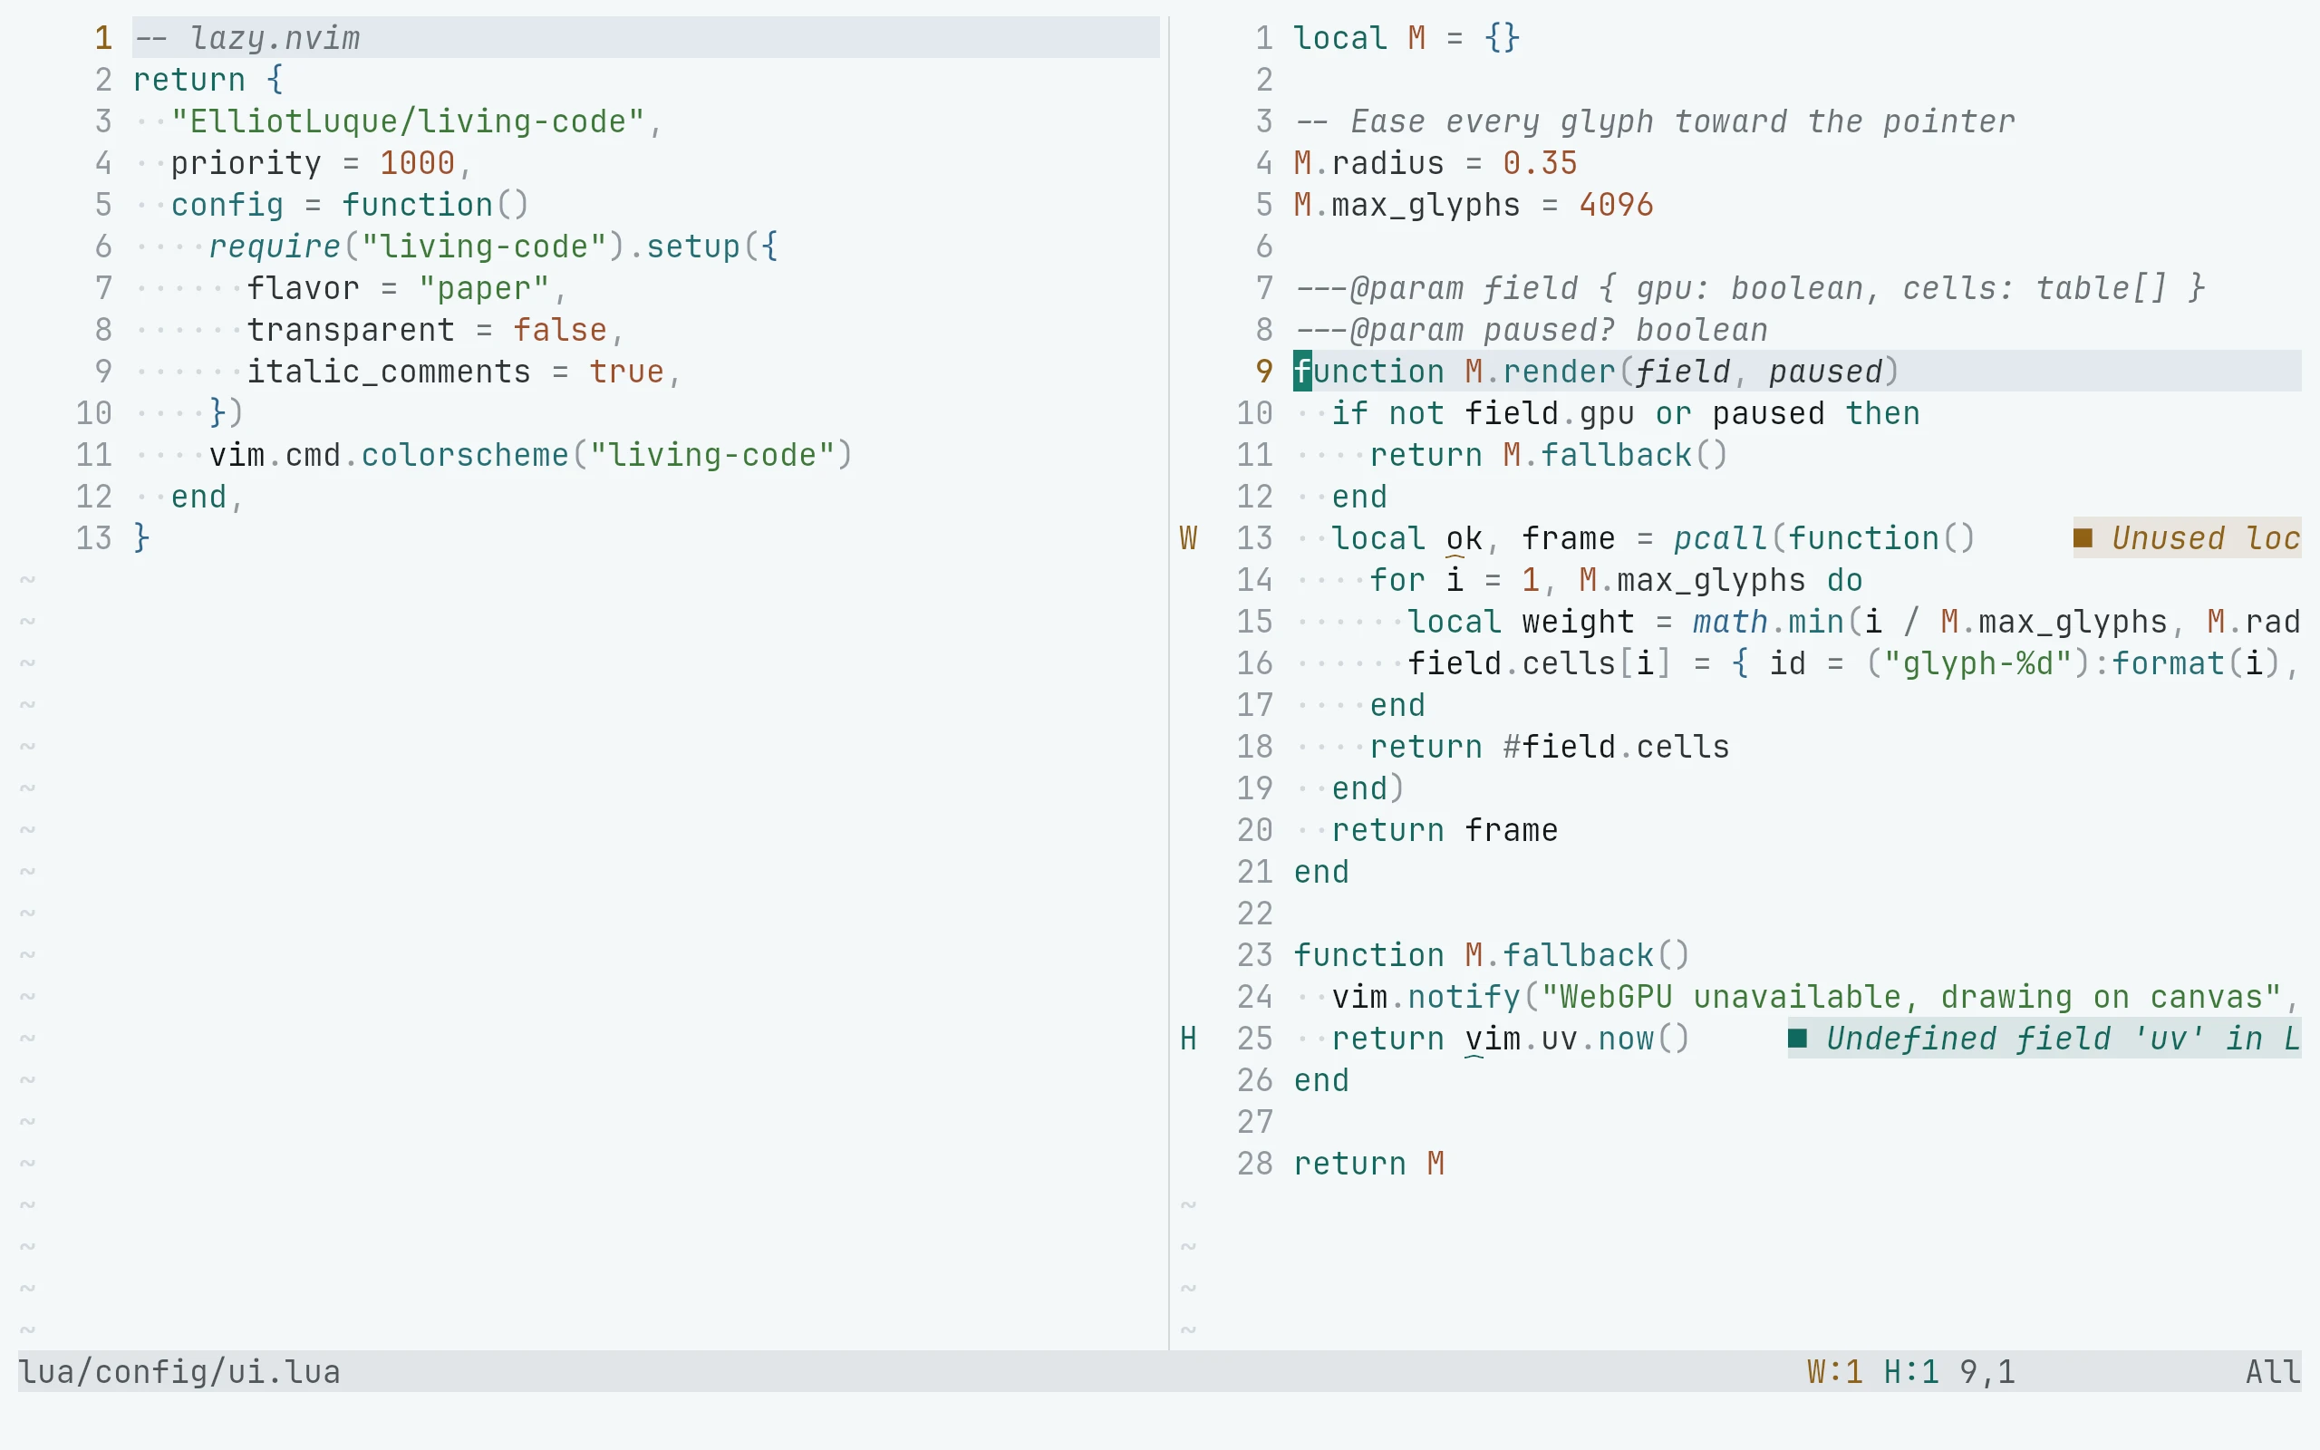Click the "ElliotLuque/living-code" string

(408, 121)
